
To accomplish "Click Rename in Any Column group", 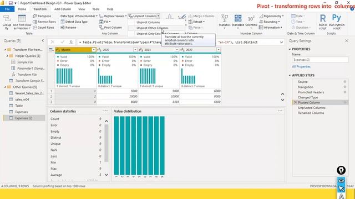I will pyautogui.click(x=68, y=27).
